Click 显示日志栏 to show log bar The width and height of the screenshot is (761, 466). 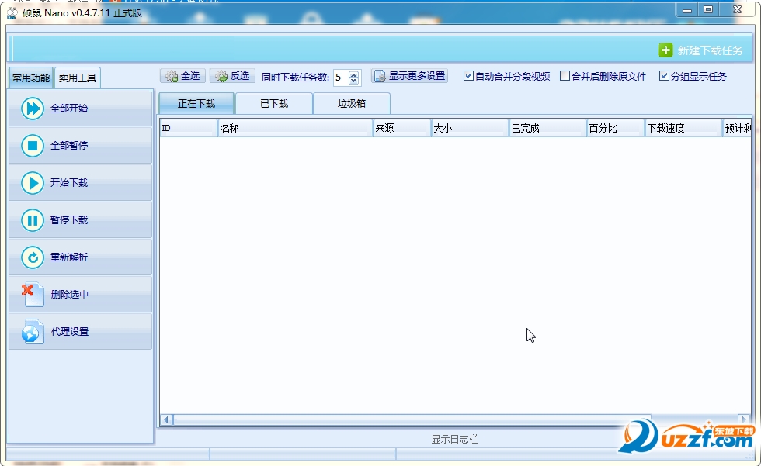tap(454, 440)
